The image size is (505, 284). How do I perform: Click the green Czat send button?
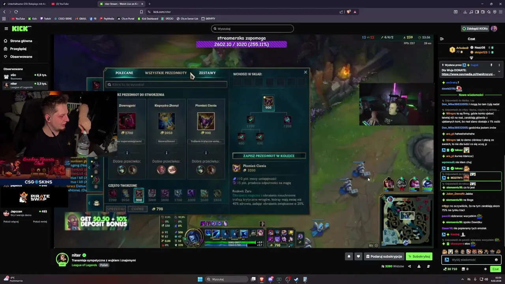point(496,269)
